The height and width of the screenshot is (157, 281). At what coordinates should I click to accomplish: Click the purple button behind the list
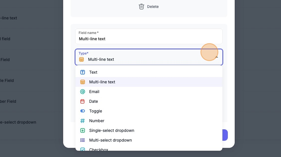click(x=225, y=135)
